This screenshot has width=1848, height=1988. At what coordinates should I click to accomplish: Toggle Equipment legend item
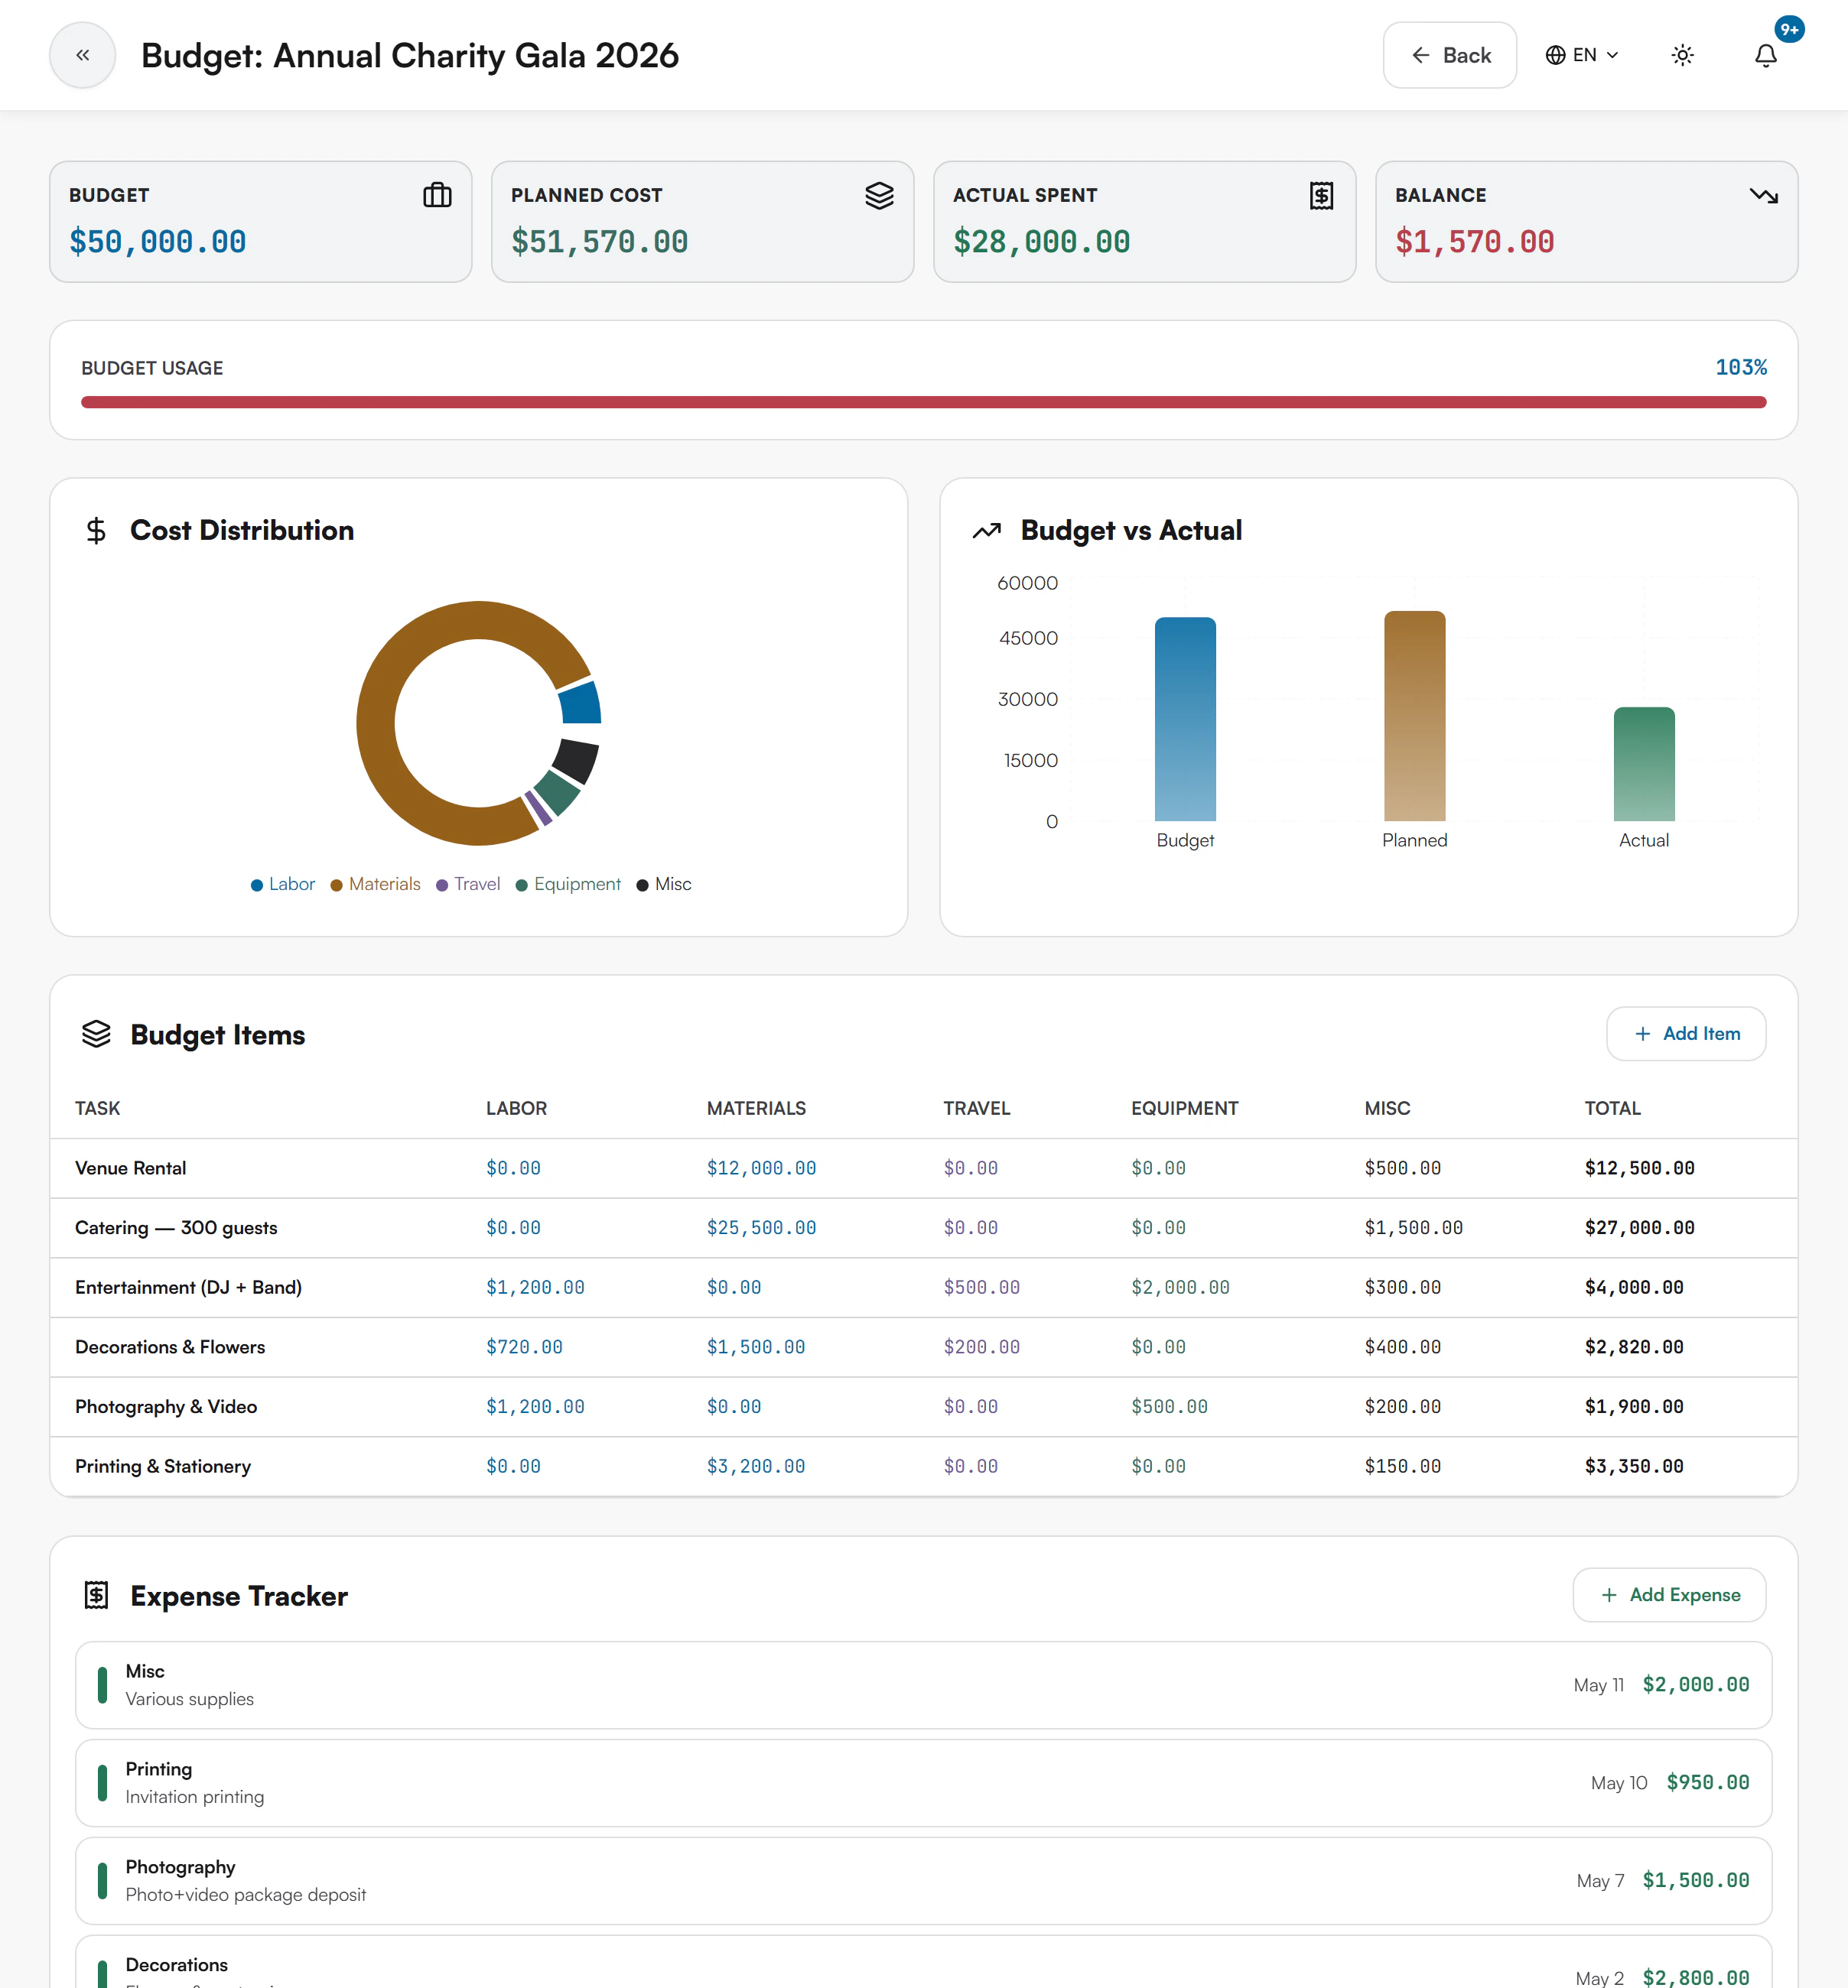pyautogui.click(x=568, y=884)
